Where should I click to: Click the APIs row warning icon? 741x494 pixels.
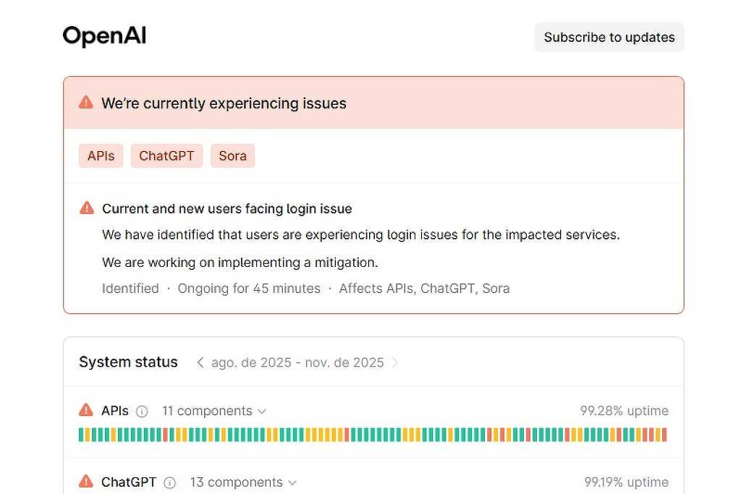tap(86, 410)
